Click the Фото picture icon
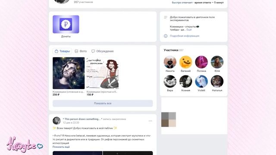The width and height of the screenshot is (276, 155). coord(76,51)
